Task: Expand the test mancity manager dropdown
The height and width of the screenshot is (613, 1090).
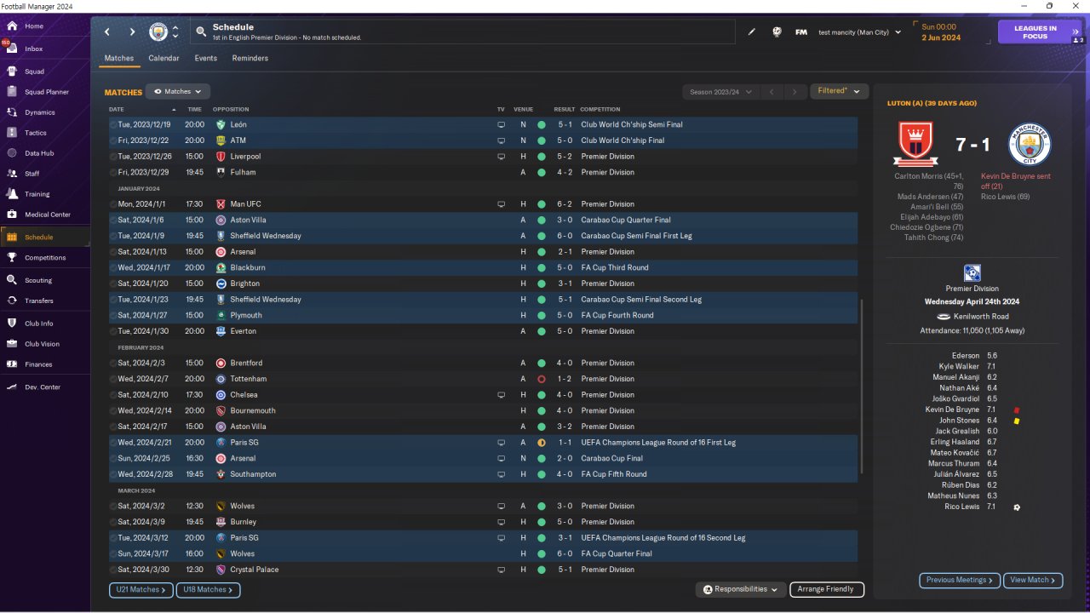Action: coord(859,32)
